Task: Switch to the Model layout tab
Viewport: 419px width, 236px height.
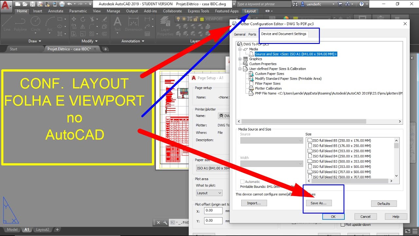Action: tap(12, 229)
